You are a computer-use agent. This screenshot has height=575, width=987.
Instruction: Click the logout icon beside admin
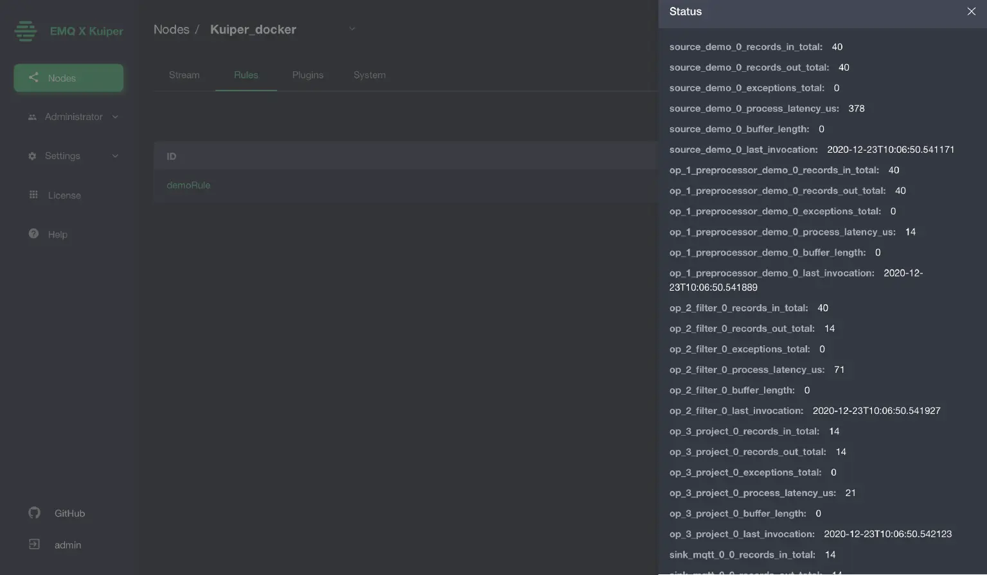(x=35, y=544)
